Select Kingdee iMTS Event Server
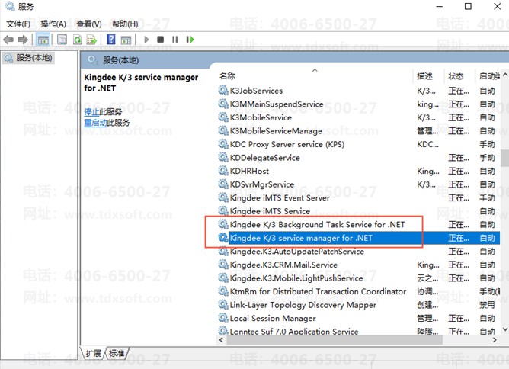The image size is (509, 369). pos(358,197)
